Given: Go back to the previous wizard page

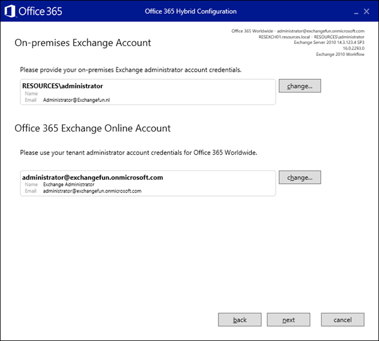Looking at the screenshot, I should pyautogui.click(x=240, y=320).
